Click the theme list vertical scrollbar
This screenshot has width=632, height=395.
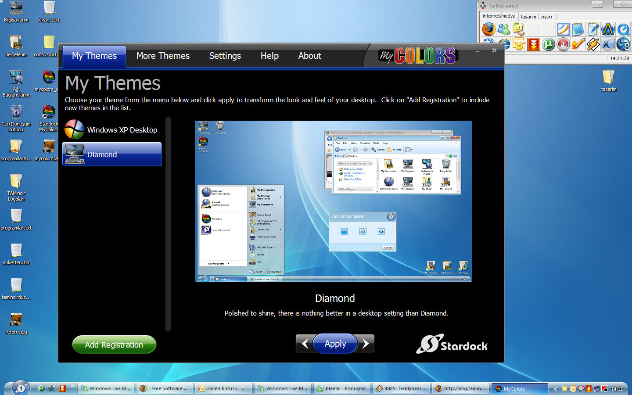[168, 224]
